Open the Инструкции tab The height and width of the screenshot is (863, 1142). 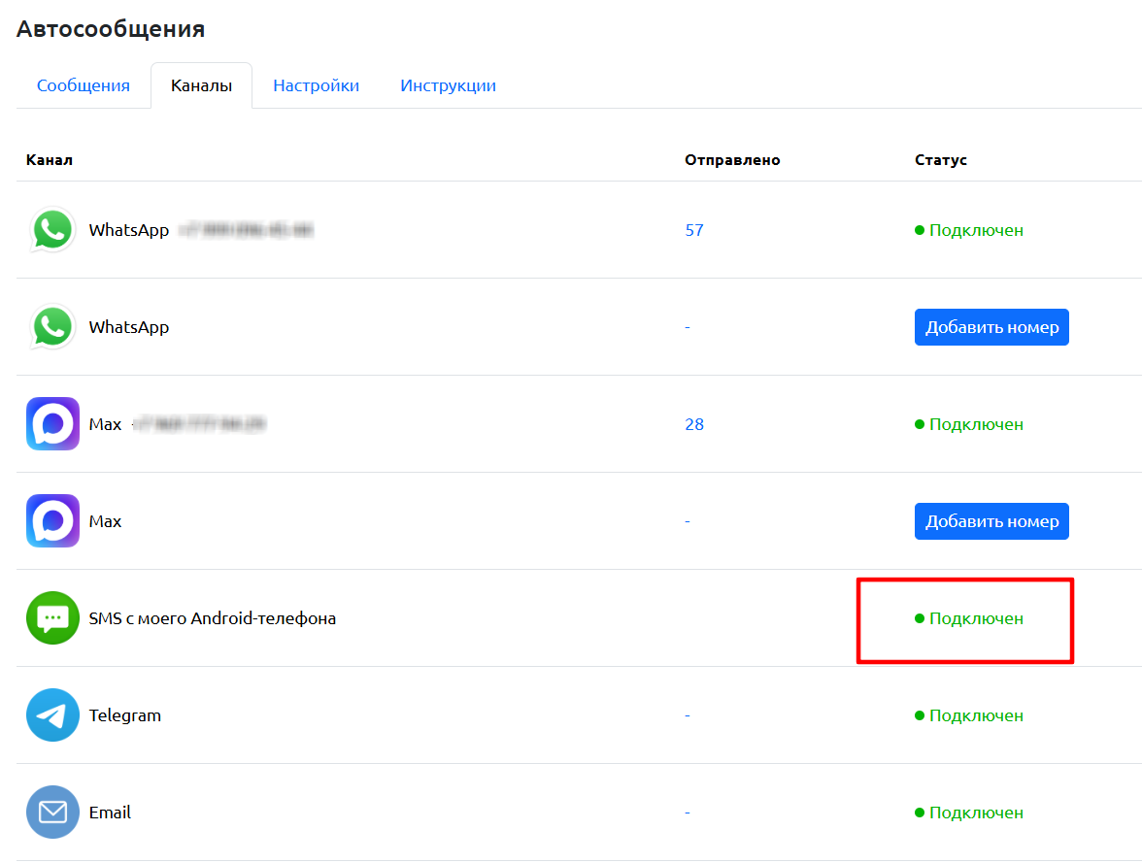point(448,86)
